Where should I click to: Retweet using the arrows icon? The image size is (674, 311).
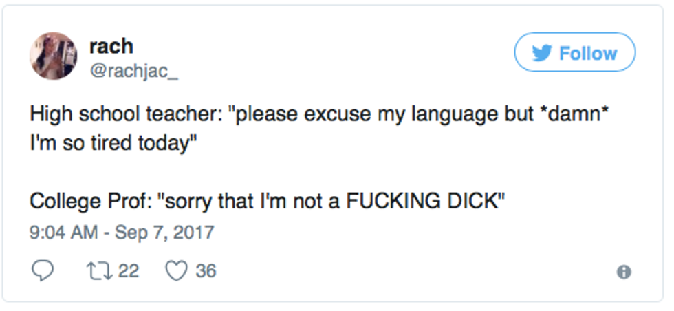[100, 271]
